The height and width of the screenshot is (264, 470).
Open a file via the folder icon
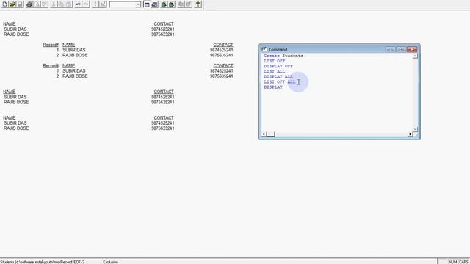(12, 4)
